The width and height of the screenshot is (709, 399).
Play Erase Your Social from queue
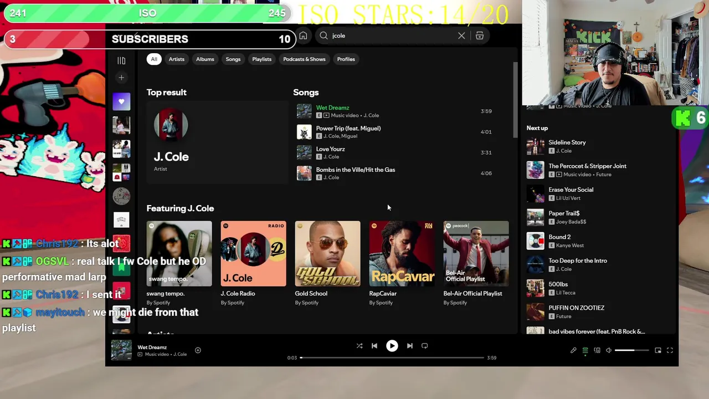(598, 194)
